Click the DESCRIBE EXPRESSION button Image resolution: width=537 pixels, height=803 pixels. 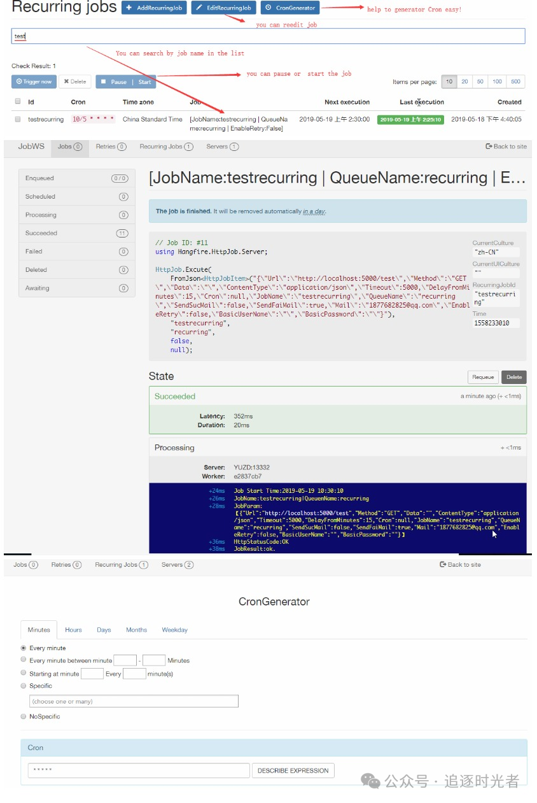[293, 771]
